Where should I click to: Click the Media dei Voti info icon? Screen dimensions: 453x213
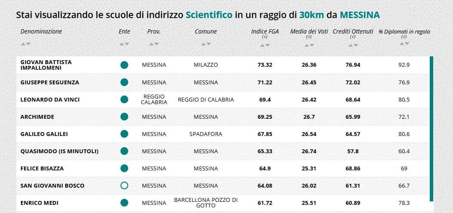click(308, 37)
